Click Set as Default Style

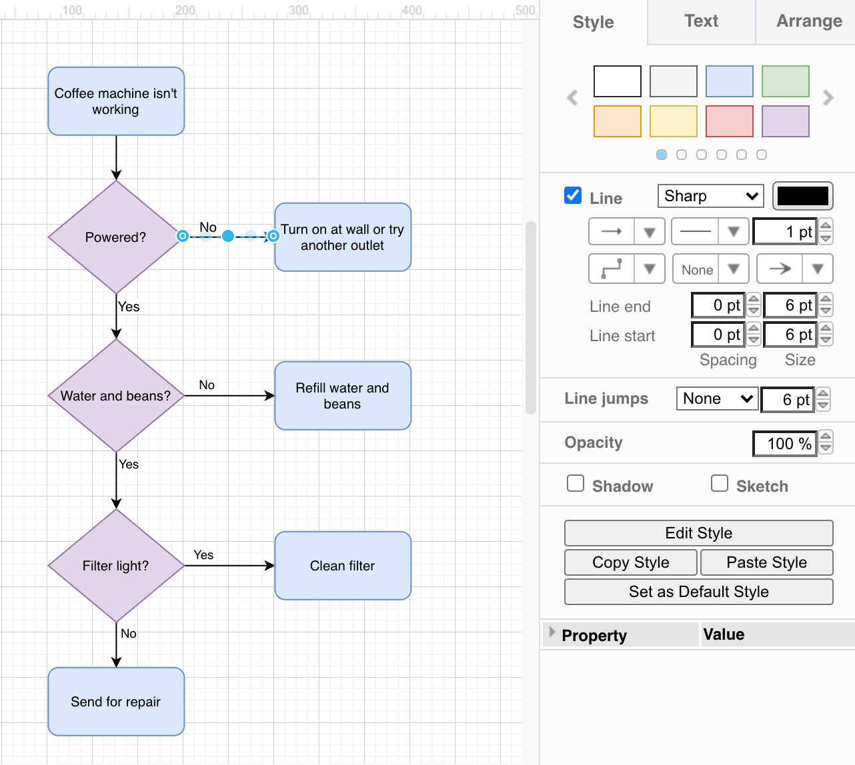pyautogui.click(x=698, y=592)
